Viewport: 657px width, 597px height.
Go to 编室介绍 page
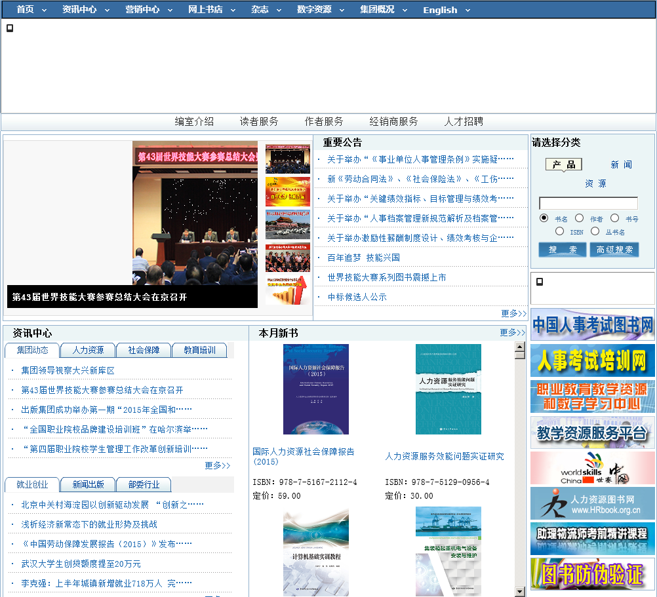coord(195,121)
